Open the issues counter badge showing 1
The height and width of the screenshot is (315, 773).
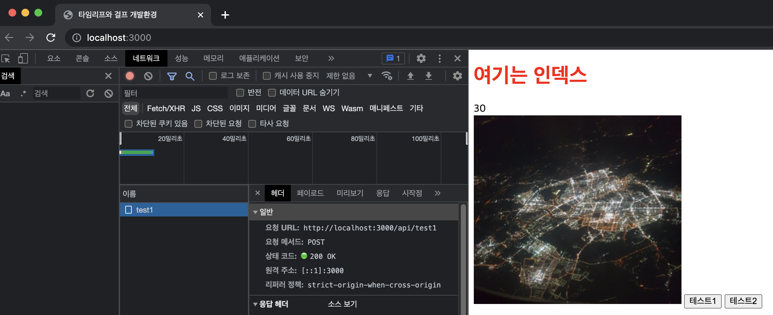click(x=393, y=58)
